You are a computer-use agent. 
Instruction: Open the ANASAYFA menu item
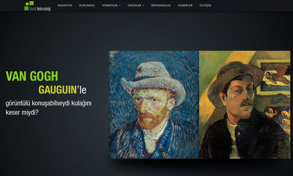pos(65,6)
